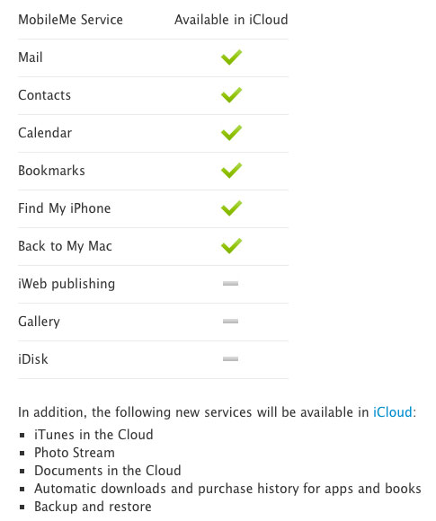The width and height of the screenshot is (436, 521).
Task: Select the Find My iPhone label
Action: click(64, 208)
